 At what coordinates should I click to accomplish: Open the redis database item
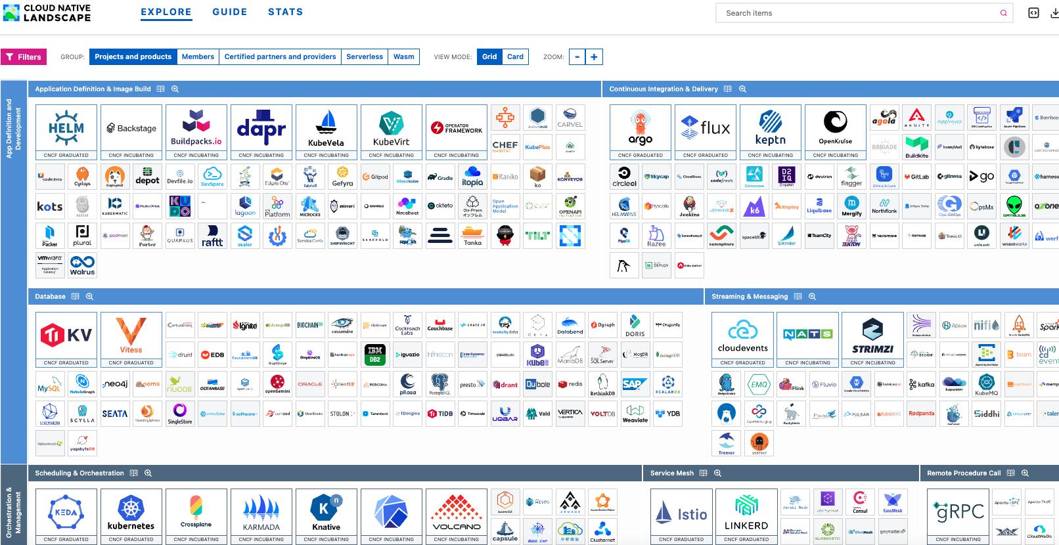click(x=570, y=384)
